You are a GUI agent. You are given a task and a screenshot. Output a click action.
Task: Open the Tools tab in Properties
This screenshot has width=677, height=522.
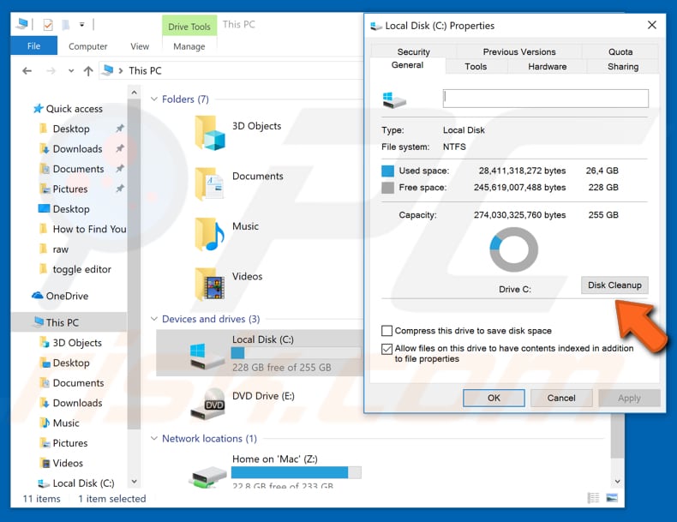pos(476,67)
